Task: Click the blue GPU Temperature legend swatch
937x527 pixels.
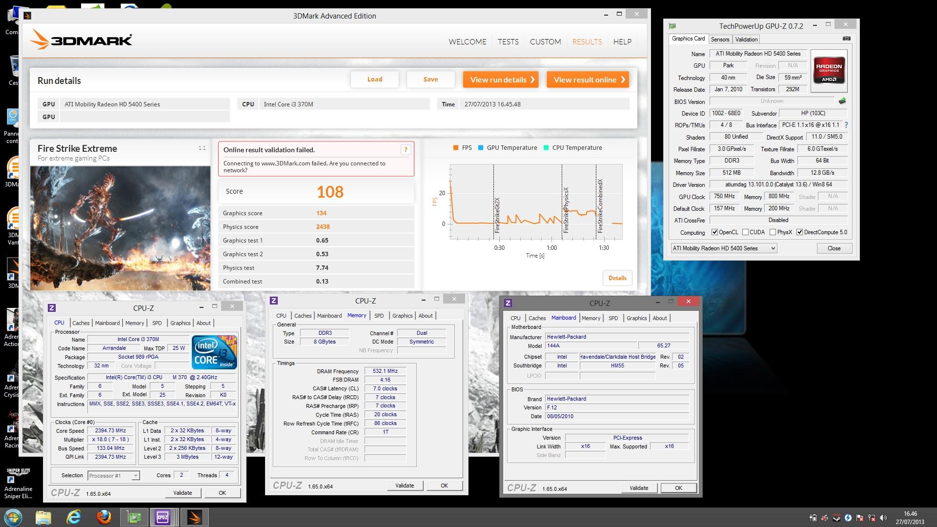Action: (x=481, y=148)
